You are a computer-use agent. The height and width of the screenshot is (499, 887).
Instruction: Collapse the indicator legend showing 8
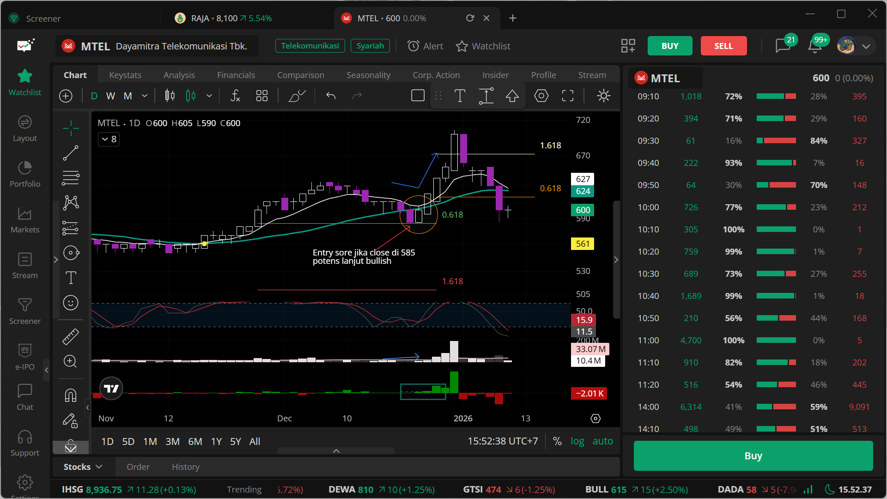[109, 139]
